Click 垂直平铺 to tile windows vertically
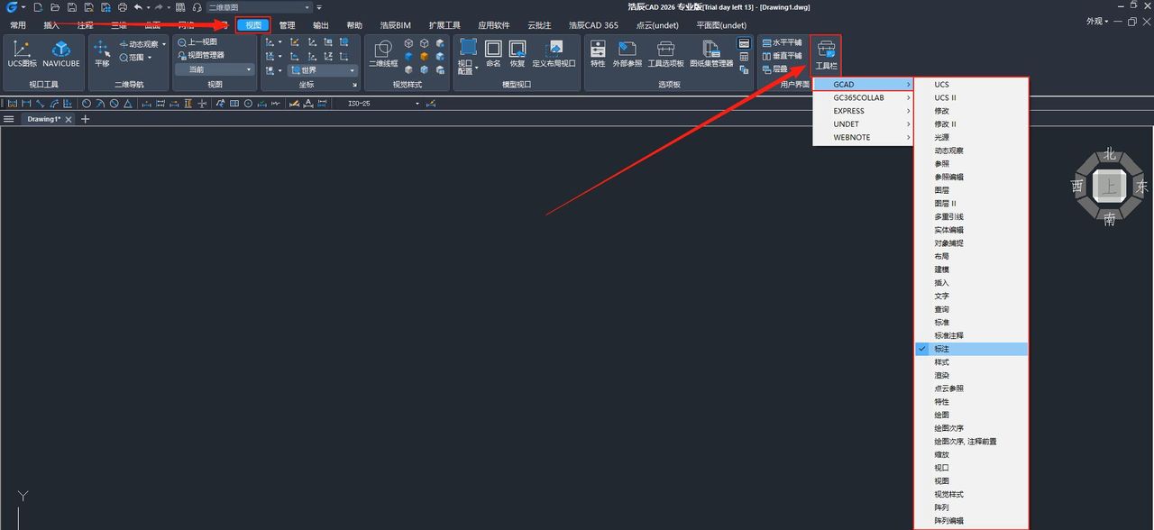 (x=782, y=55)
